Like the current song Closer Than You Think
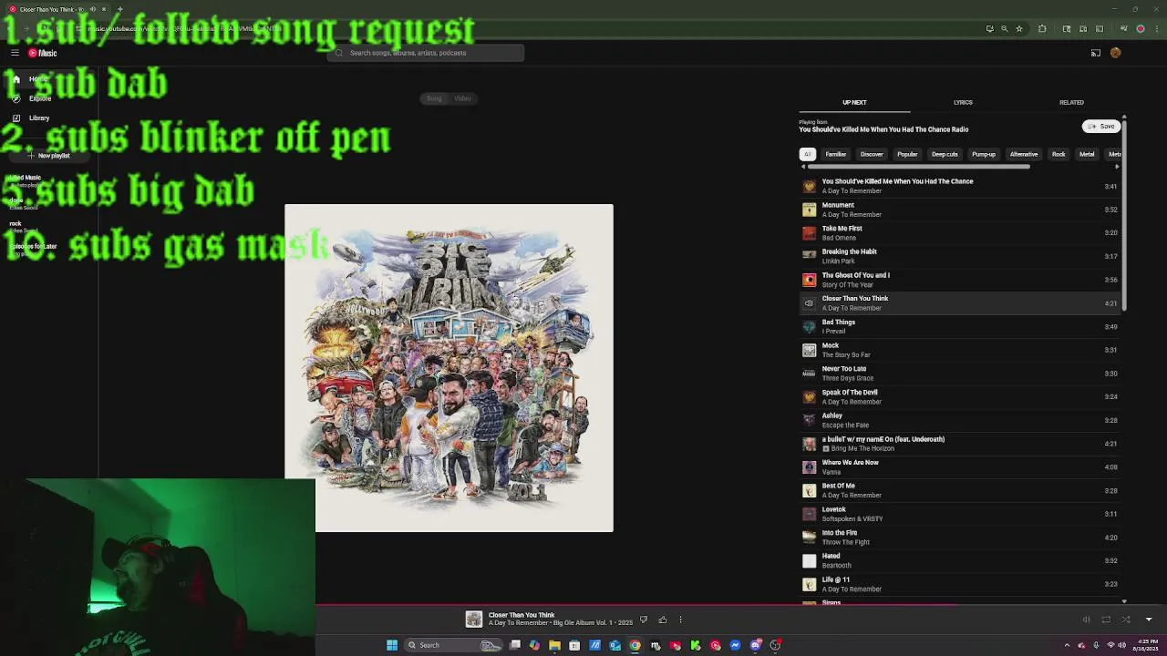This screenshot has height=656, width=1167. 663,620
